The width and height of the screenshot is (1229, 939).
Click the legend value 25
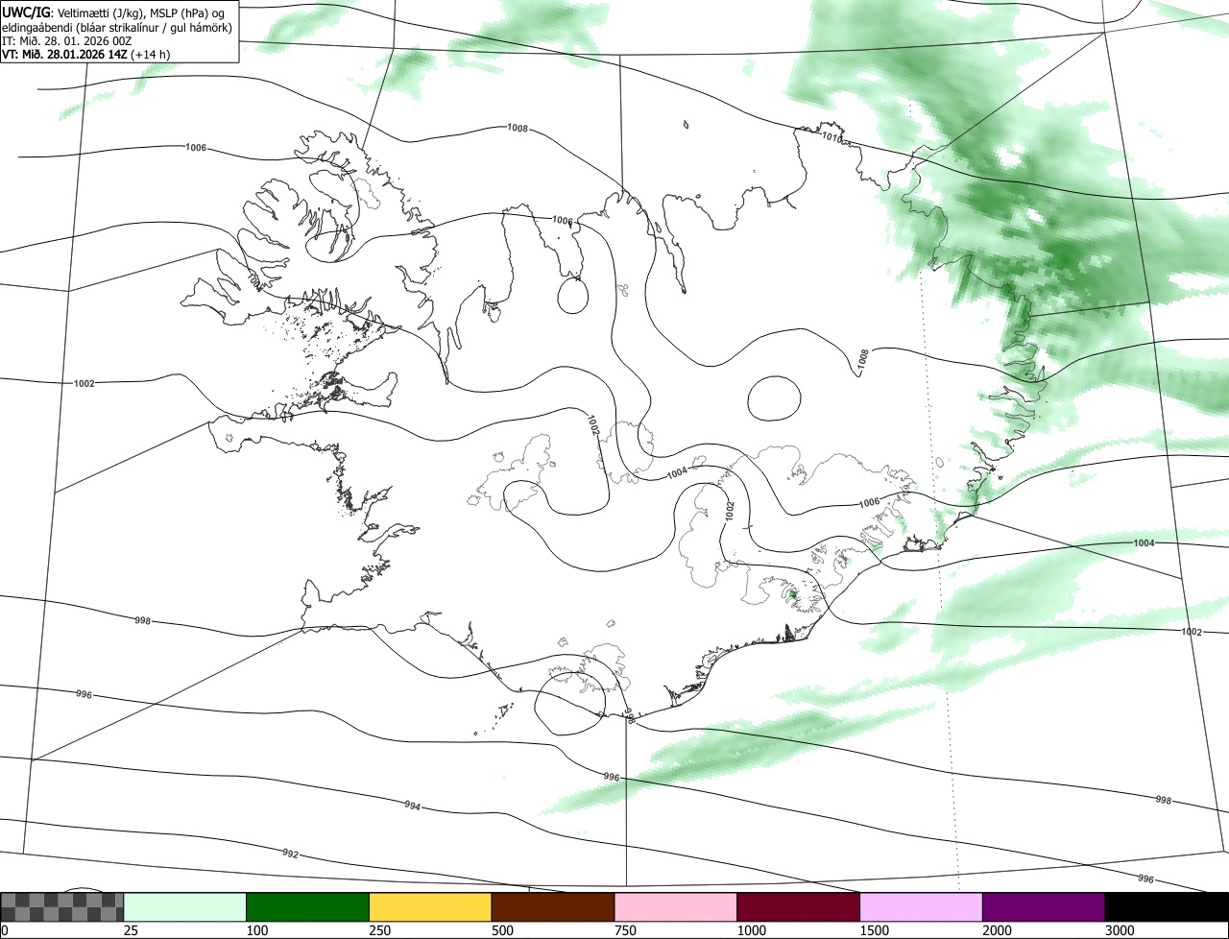tap(132, 930)
